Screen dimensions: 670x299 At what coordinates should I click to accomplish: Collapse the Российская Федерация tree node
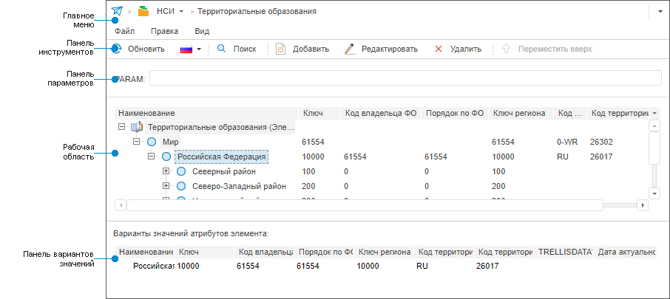click(151, 157)
